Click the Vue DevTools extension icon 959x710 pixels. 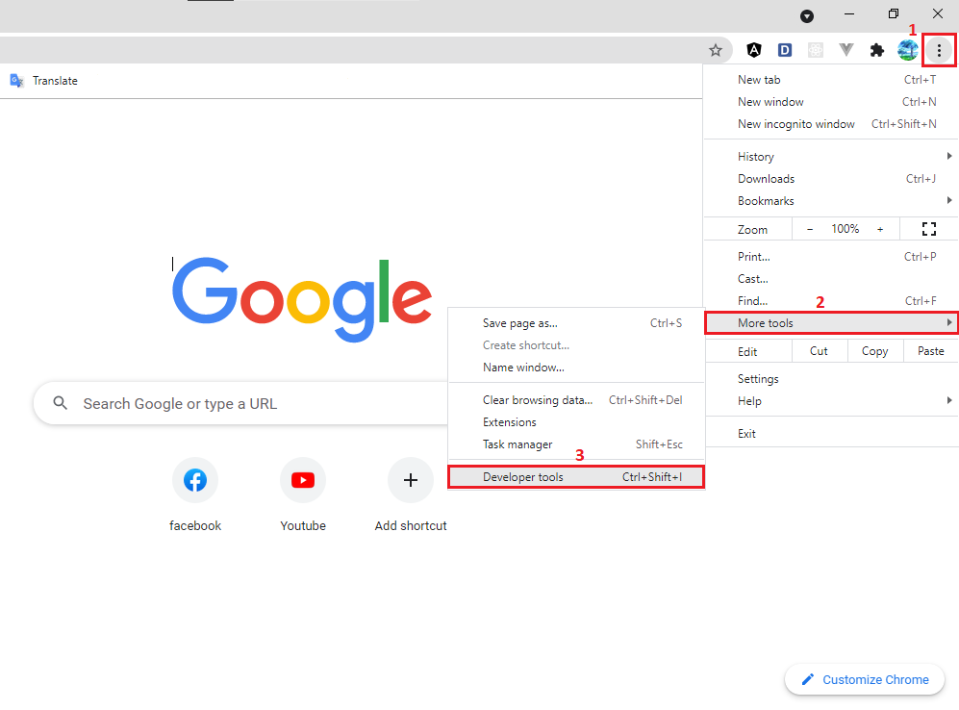[x=845, y=50]
